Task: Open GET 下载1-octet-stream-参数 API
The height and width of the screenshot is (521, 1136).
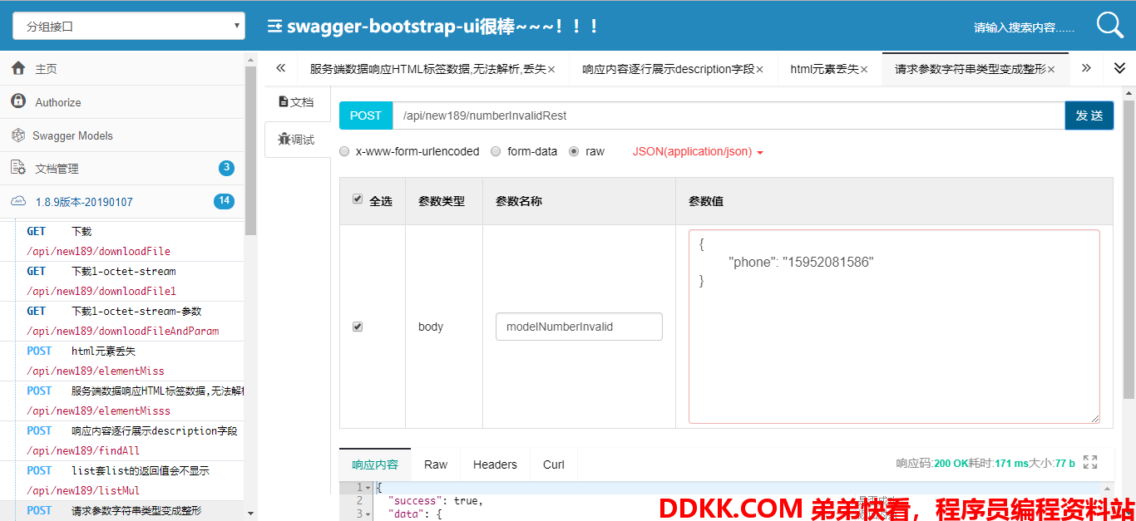Action: click(x=122, y=321)
